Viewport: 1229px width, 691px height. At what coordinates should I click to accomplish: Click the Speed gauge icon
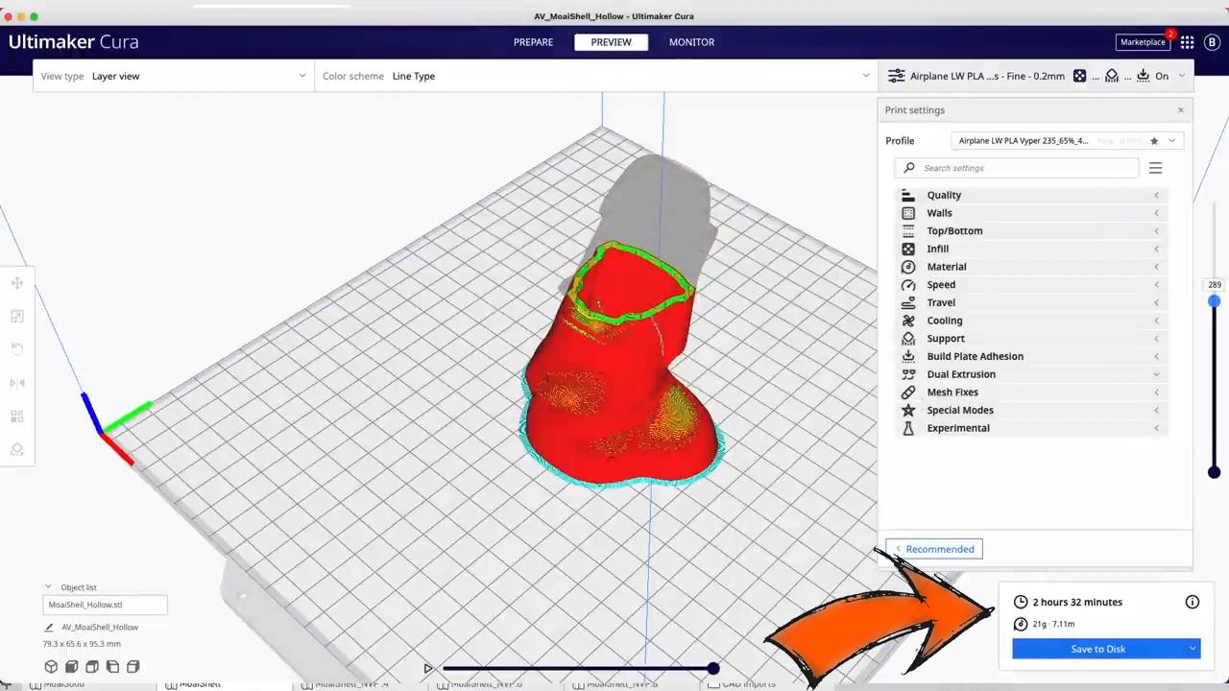[x=907, y=284]
